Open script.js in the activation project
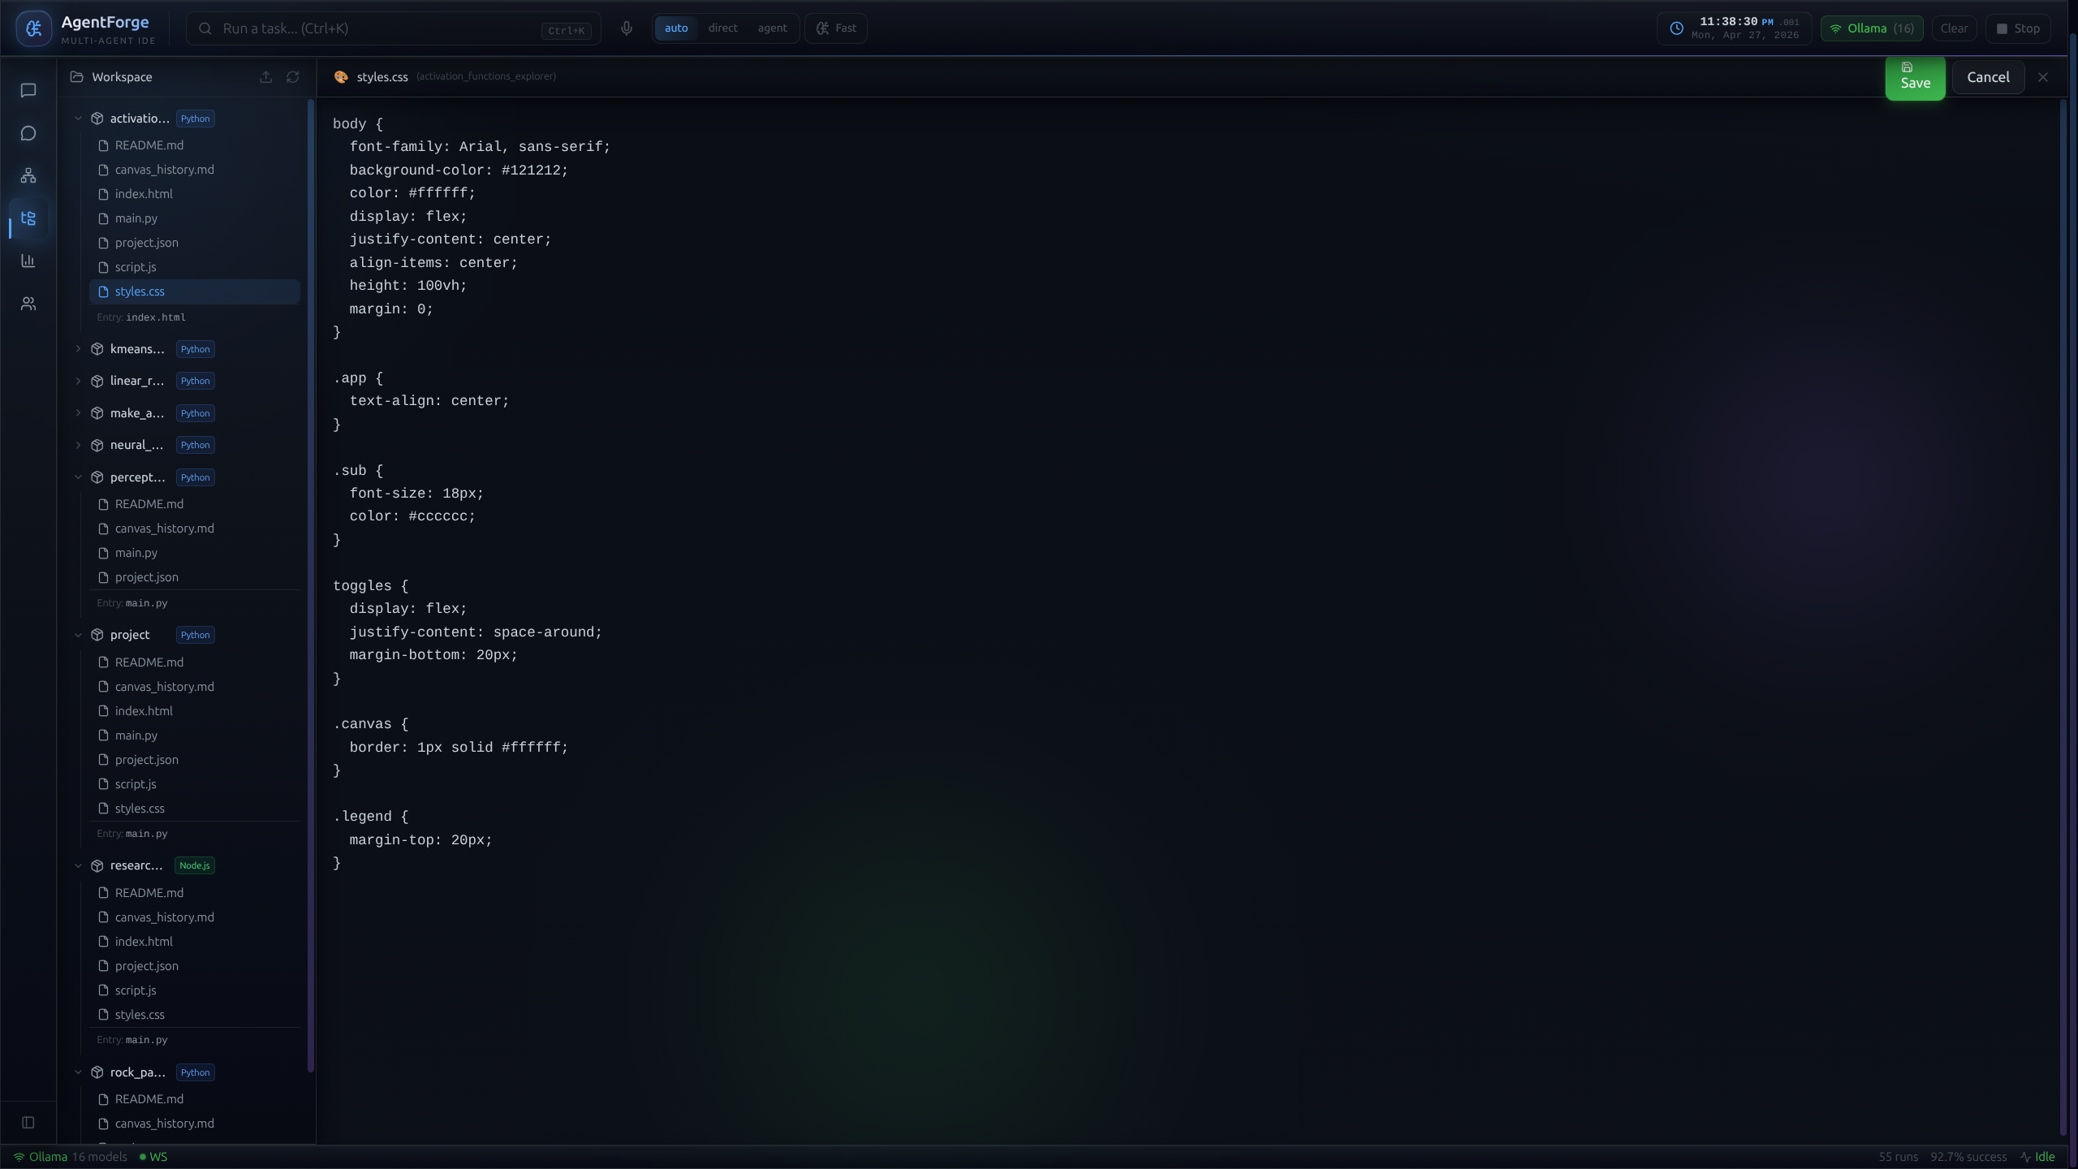Image resolution: width=2078 pixels, height=1169 pixels. coord(195,267)
